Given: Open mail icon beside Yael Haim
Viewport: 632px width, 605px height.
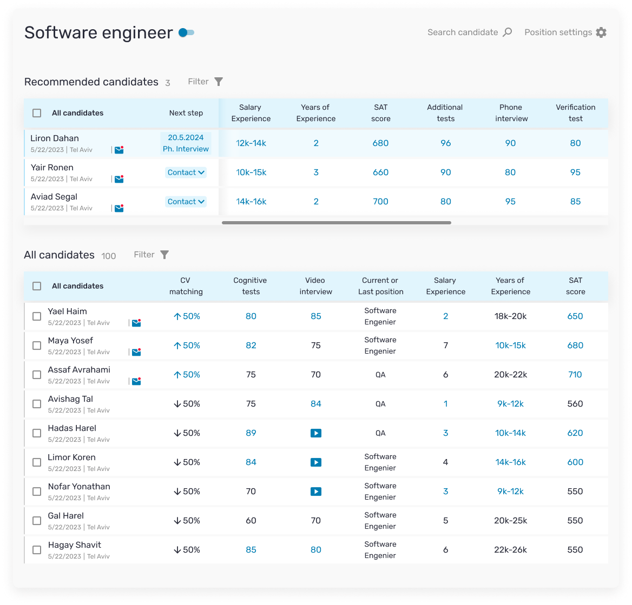Looking at the screenshot, I should (x=136, y=322).
